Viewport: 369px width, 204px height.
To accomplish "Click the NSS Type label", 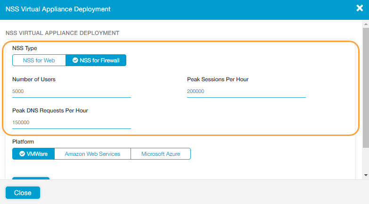I will point(25,48).
